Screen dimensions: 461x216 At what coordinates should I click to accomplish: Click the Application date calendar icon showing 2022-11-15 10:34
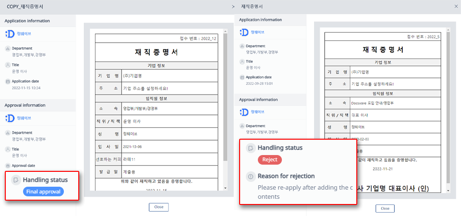coord(8,82)
